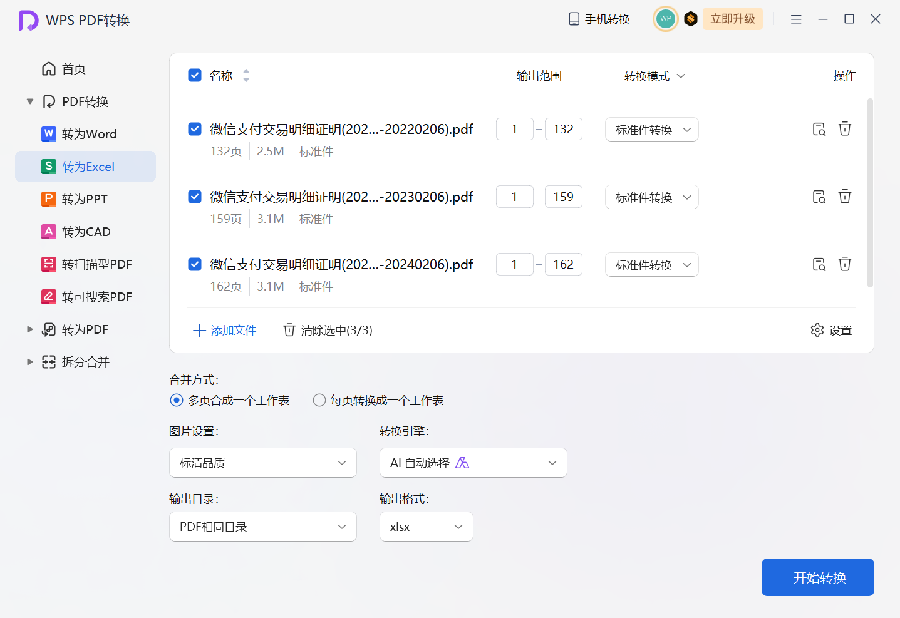Image resolution: width=900 pixels, height=618 pixels.
Task: Open the xlsx output format dropdown
Action: coord(426,527)
